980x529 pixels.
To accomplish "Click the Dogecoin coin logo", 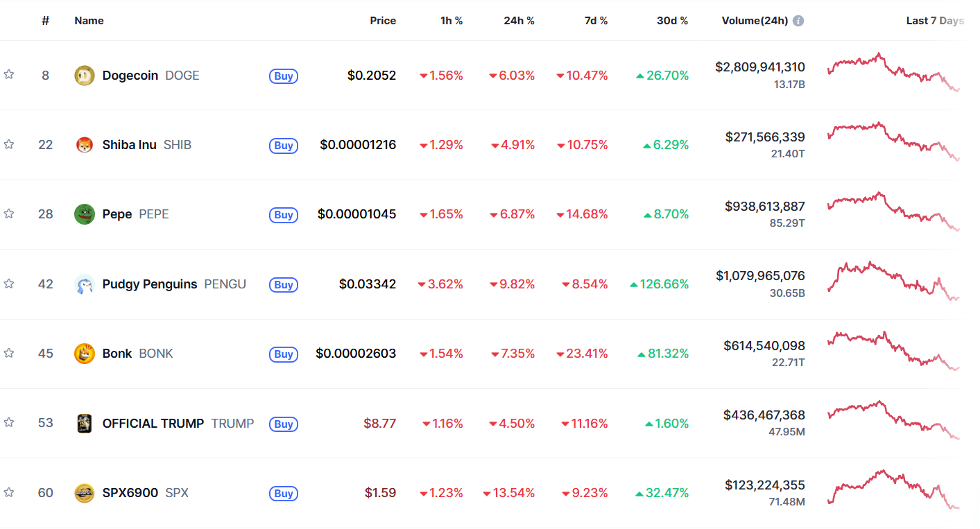I will (84, 75).
